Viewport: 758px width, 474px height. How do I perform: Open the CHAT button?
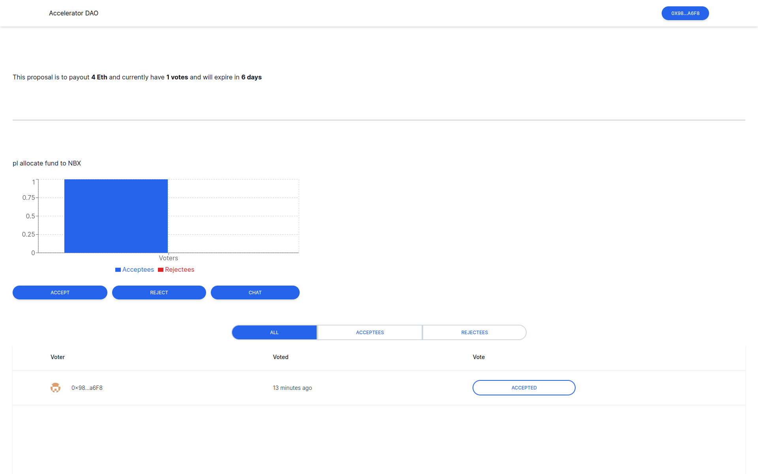(255, 293)
